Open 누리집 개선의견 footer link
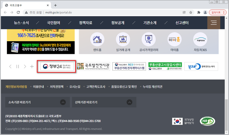 pyautogui.click(x=153, y=87)
